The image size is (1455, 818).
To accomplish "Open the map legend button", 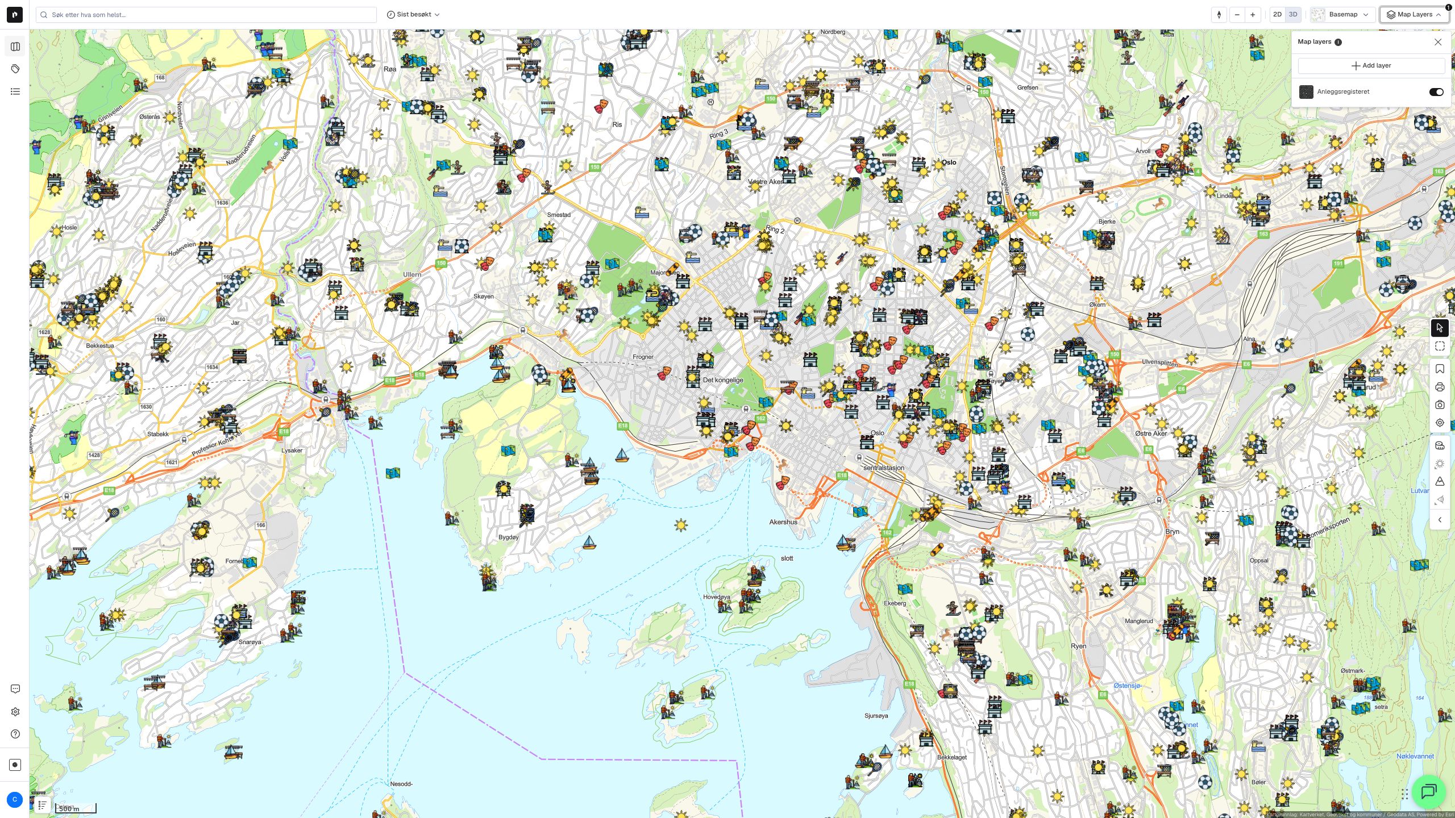I will (43, 805).
